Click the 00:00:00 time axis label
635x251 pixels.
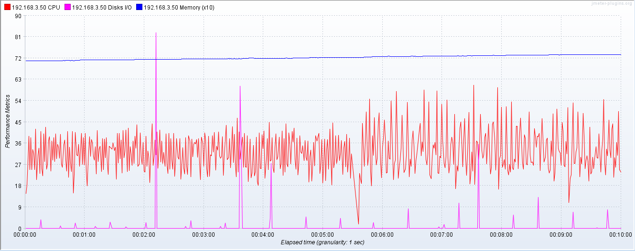[x=25, y=235]
